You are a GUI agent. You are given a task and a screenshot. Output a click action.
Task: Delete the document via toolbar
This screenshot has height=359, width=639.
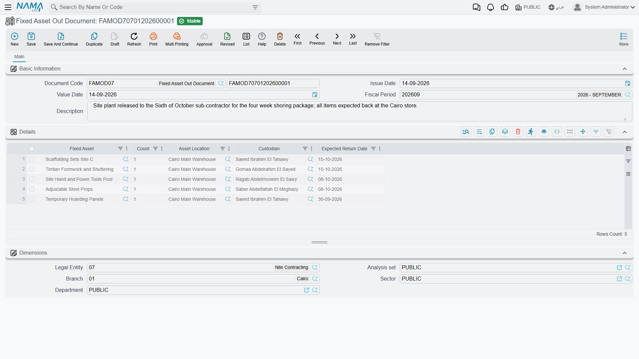click(x=280, y=36)
